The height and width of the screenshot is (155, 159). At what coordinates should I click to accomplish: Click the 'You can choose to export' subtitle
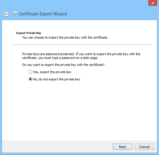(65, 37)
